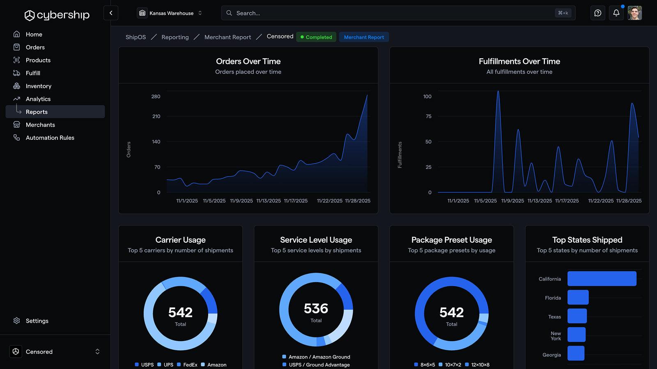
Task: Open Merchants from the sidebar
Action: coord(40,125)
